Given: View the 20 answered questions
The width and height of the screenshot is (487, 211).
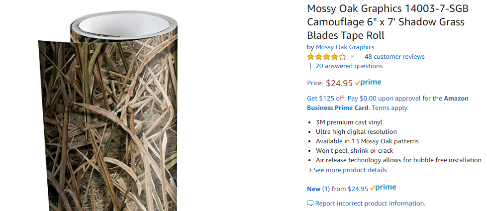Looking at the screenshot, I should click(x=349, y=66).
